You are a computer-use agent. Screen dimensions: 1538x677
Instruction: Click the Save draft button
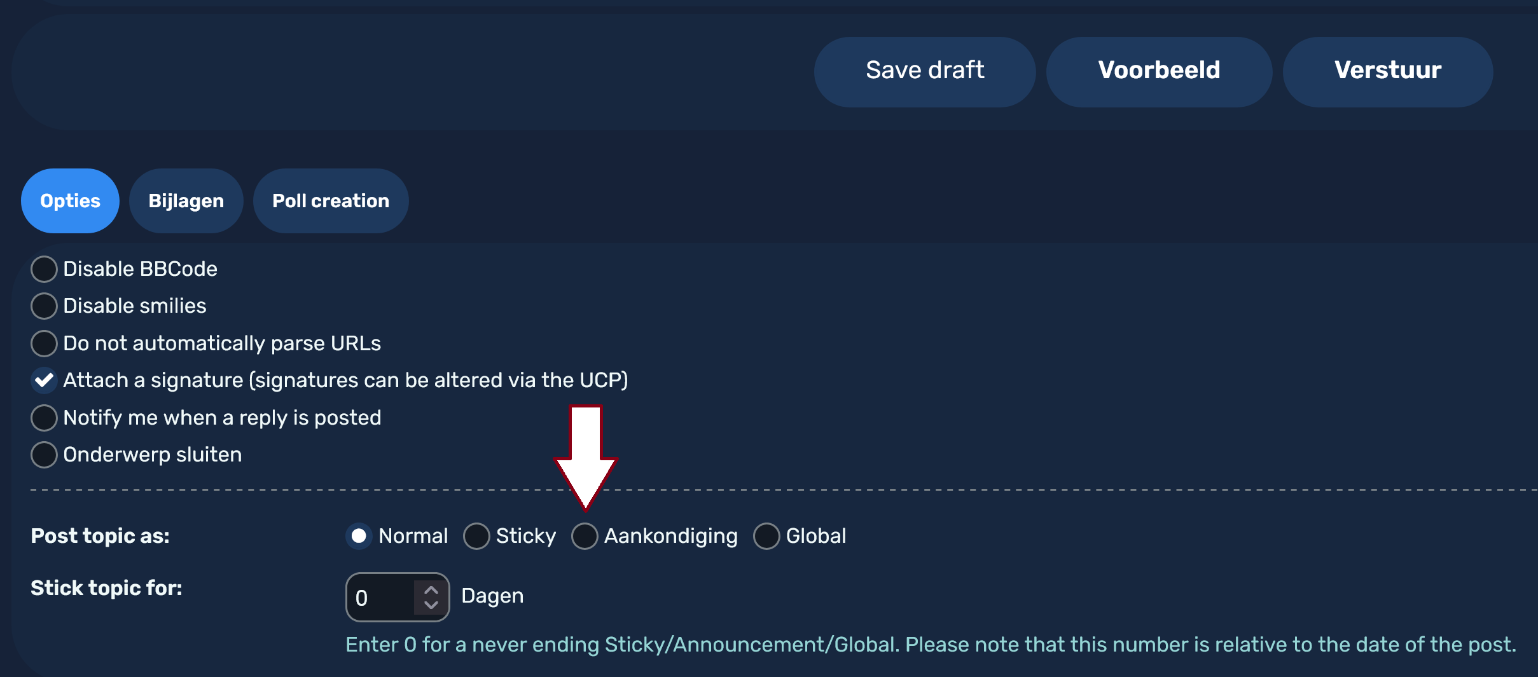tap(924, 71)
